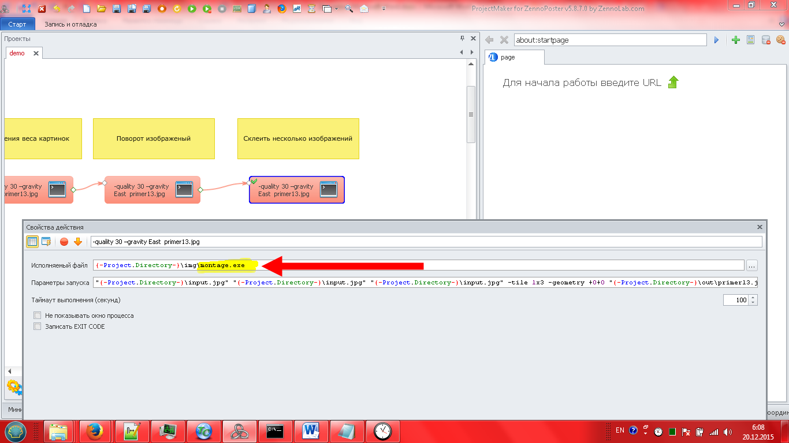The width and height of the screenshot is (789, 443).
Task: Click the magnifier search toolbar icon
Action: 349,8
